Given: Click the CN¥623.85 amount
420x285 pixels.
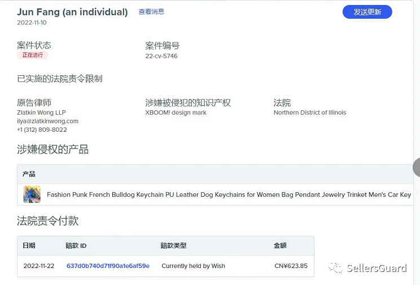Looking at the screenshot, I should [x=290, y=266].
